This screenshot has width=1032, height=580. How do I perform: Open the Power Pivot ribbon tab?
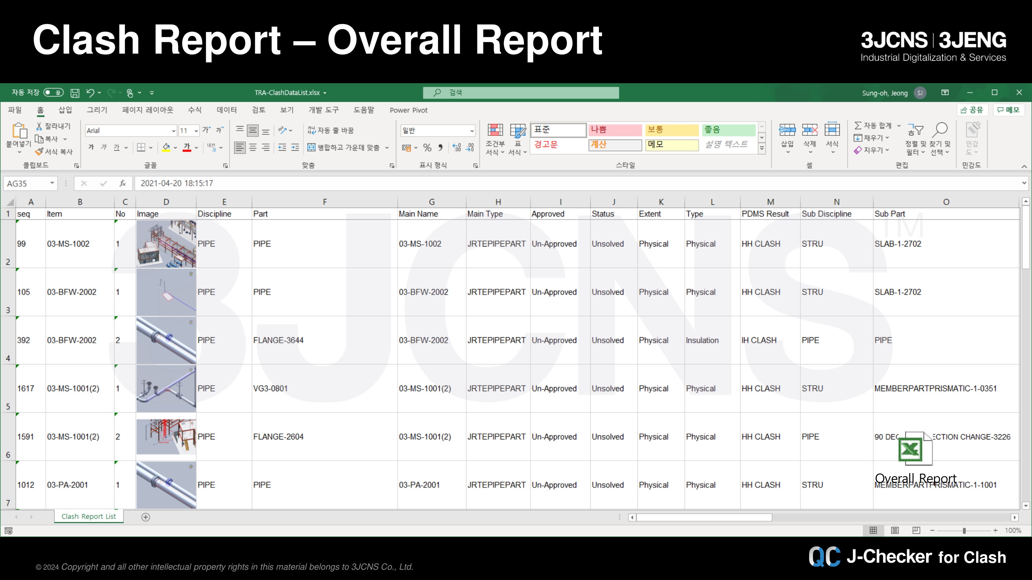pyautogui.click(x=409, y=110)
